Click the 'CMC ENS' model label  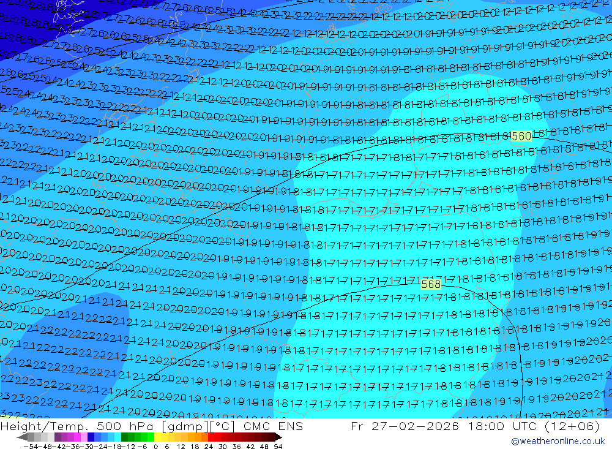(273, 426)
